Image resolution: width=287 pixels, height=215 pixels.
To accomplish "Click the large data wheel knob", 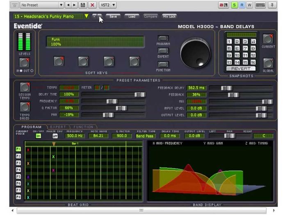I will 195,53.
